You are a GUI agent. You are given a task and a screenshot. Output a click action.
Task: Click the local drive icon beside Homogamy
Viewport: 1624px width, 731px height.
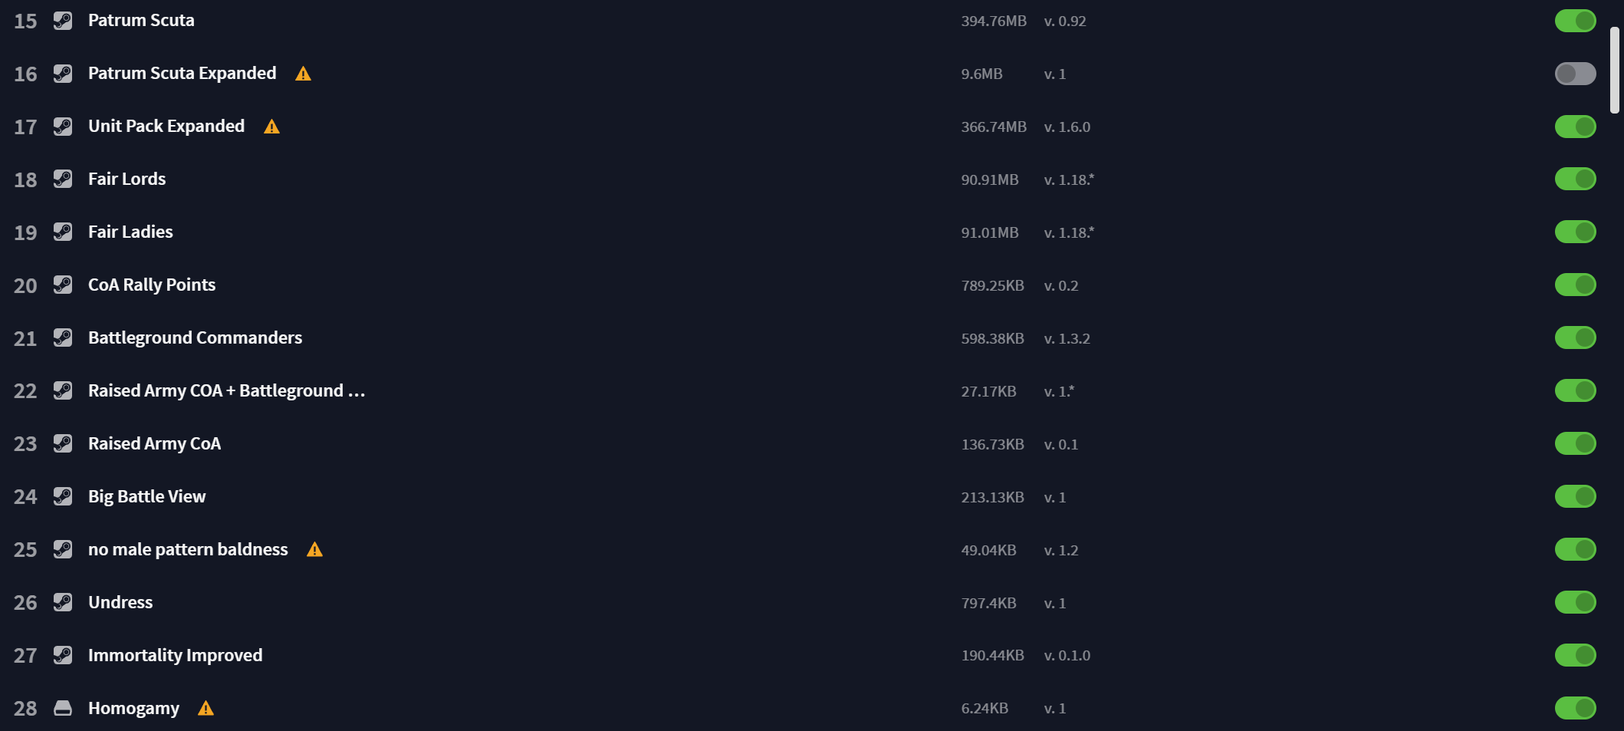point(63,708)
